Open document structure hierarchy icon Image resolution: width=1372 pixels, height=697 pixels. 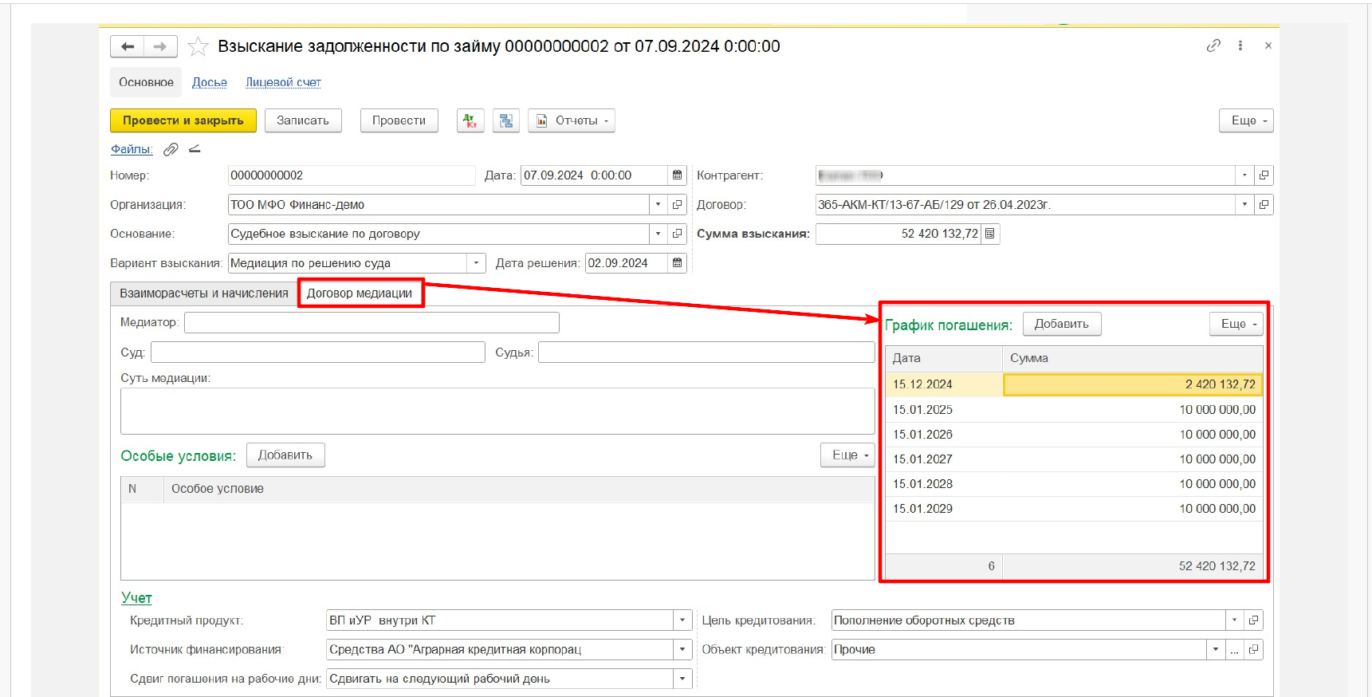pos(506,120)
